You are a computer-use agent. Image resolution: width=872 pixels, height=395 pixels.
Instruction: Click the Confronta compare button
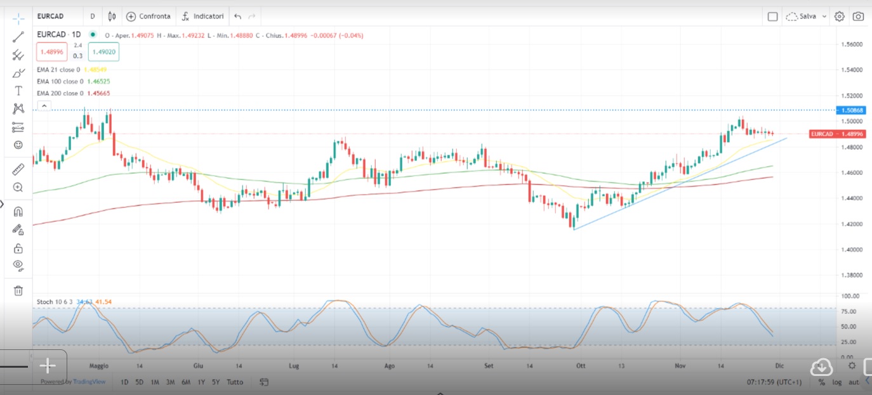[x=149, y=16]
